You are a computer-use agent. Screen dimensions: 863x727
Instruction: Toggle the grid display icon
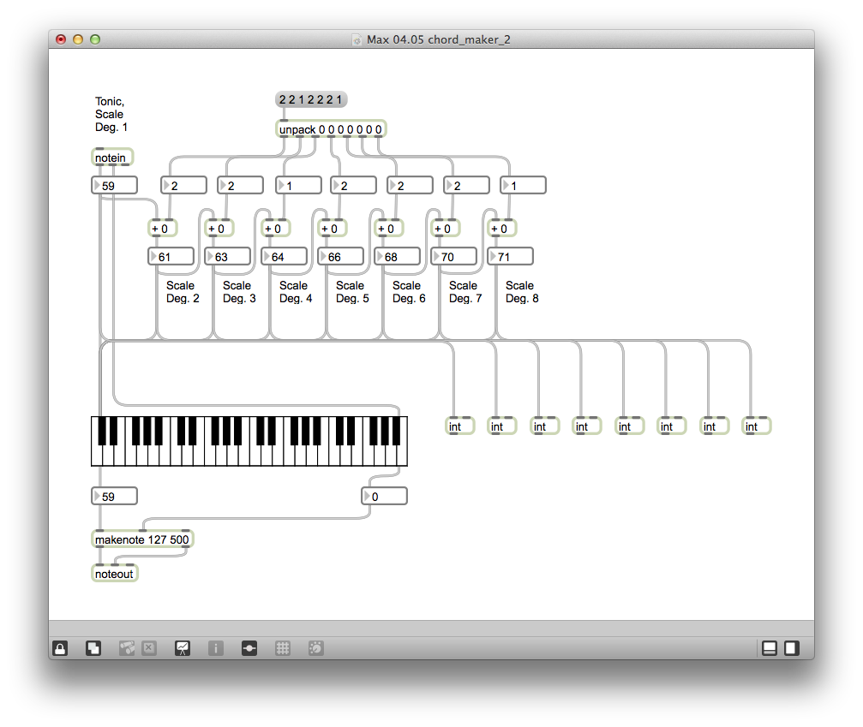click(x=282, y=648)
